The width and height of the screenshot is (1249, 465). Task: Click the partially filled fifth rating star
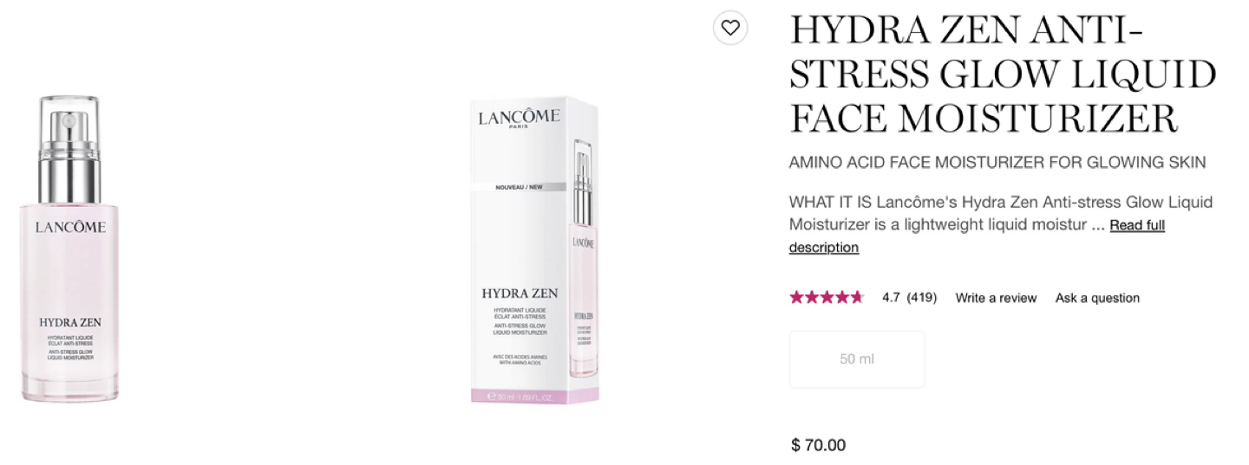[x=857, y=298]
